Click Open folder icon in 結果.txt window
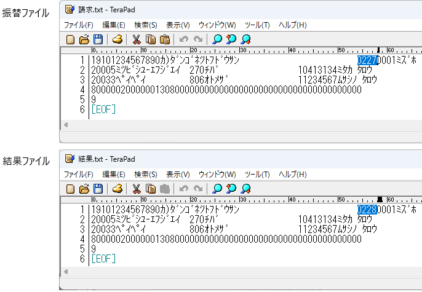The width and height of the screenshot is (422, 292). 84,189
